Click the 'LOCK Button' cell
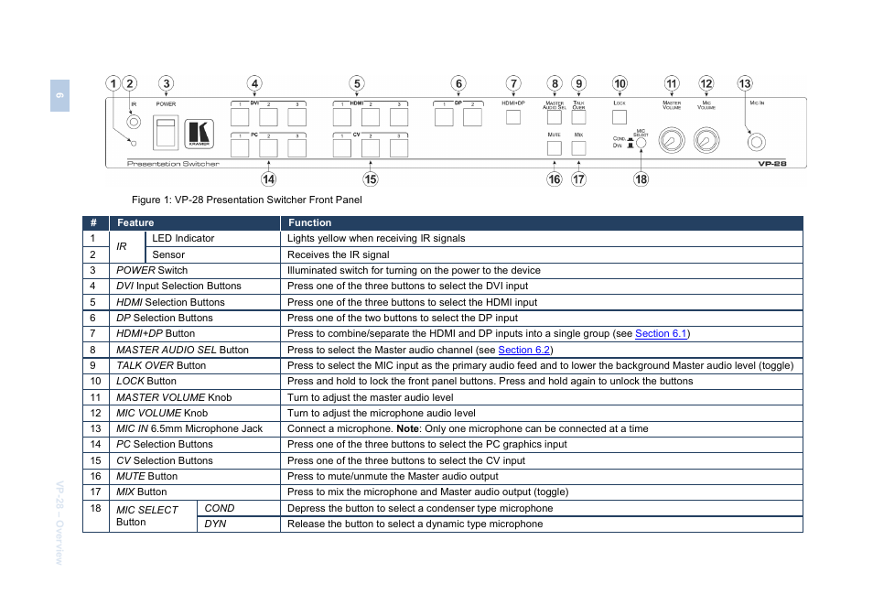This screenshot has width=873, height=616. (x=195, y=381)
